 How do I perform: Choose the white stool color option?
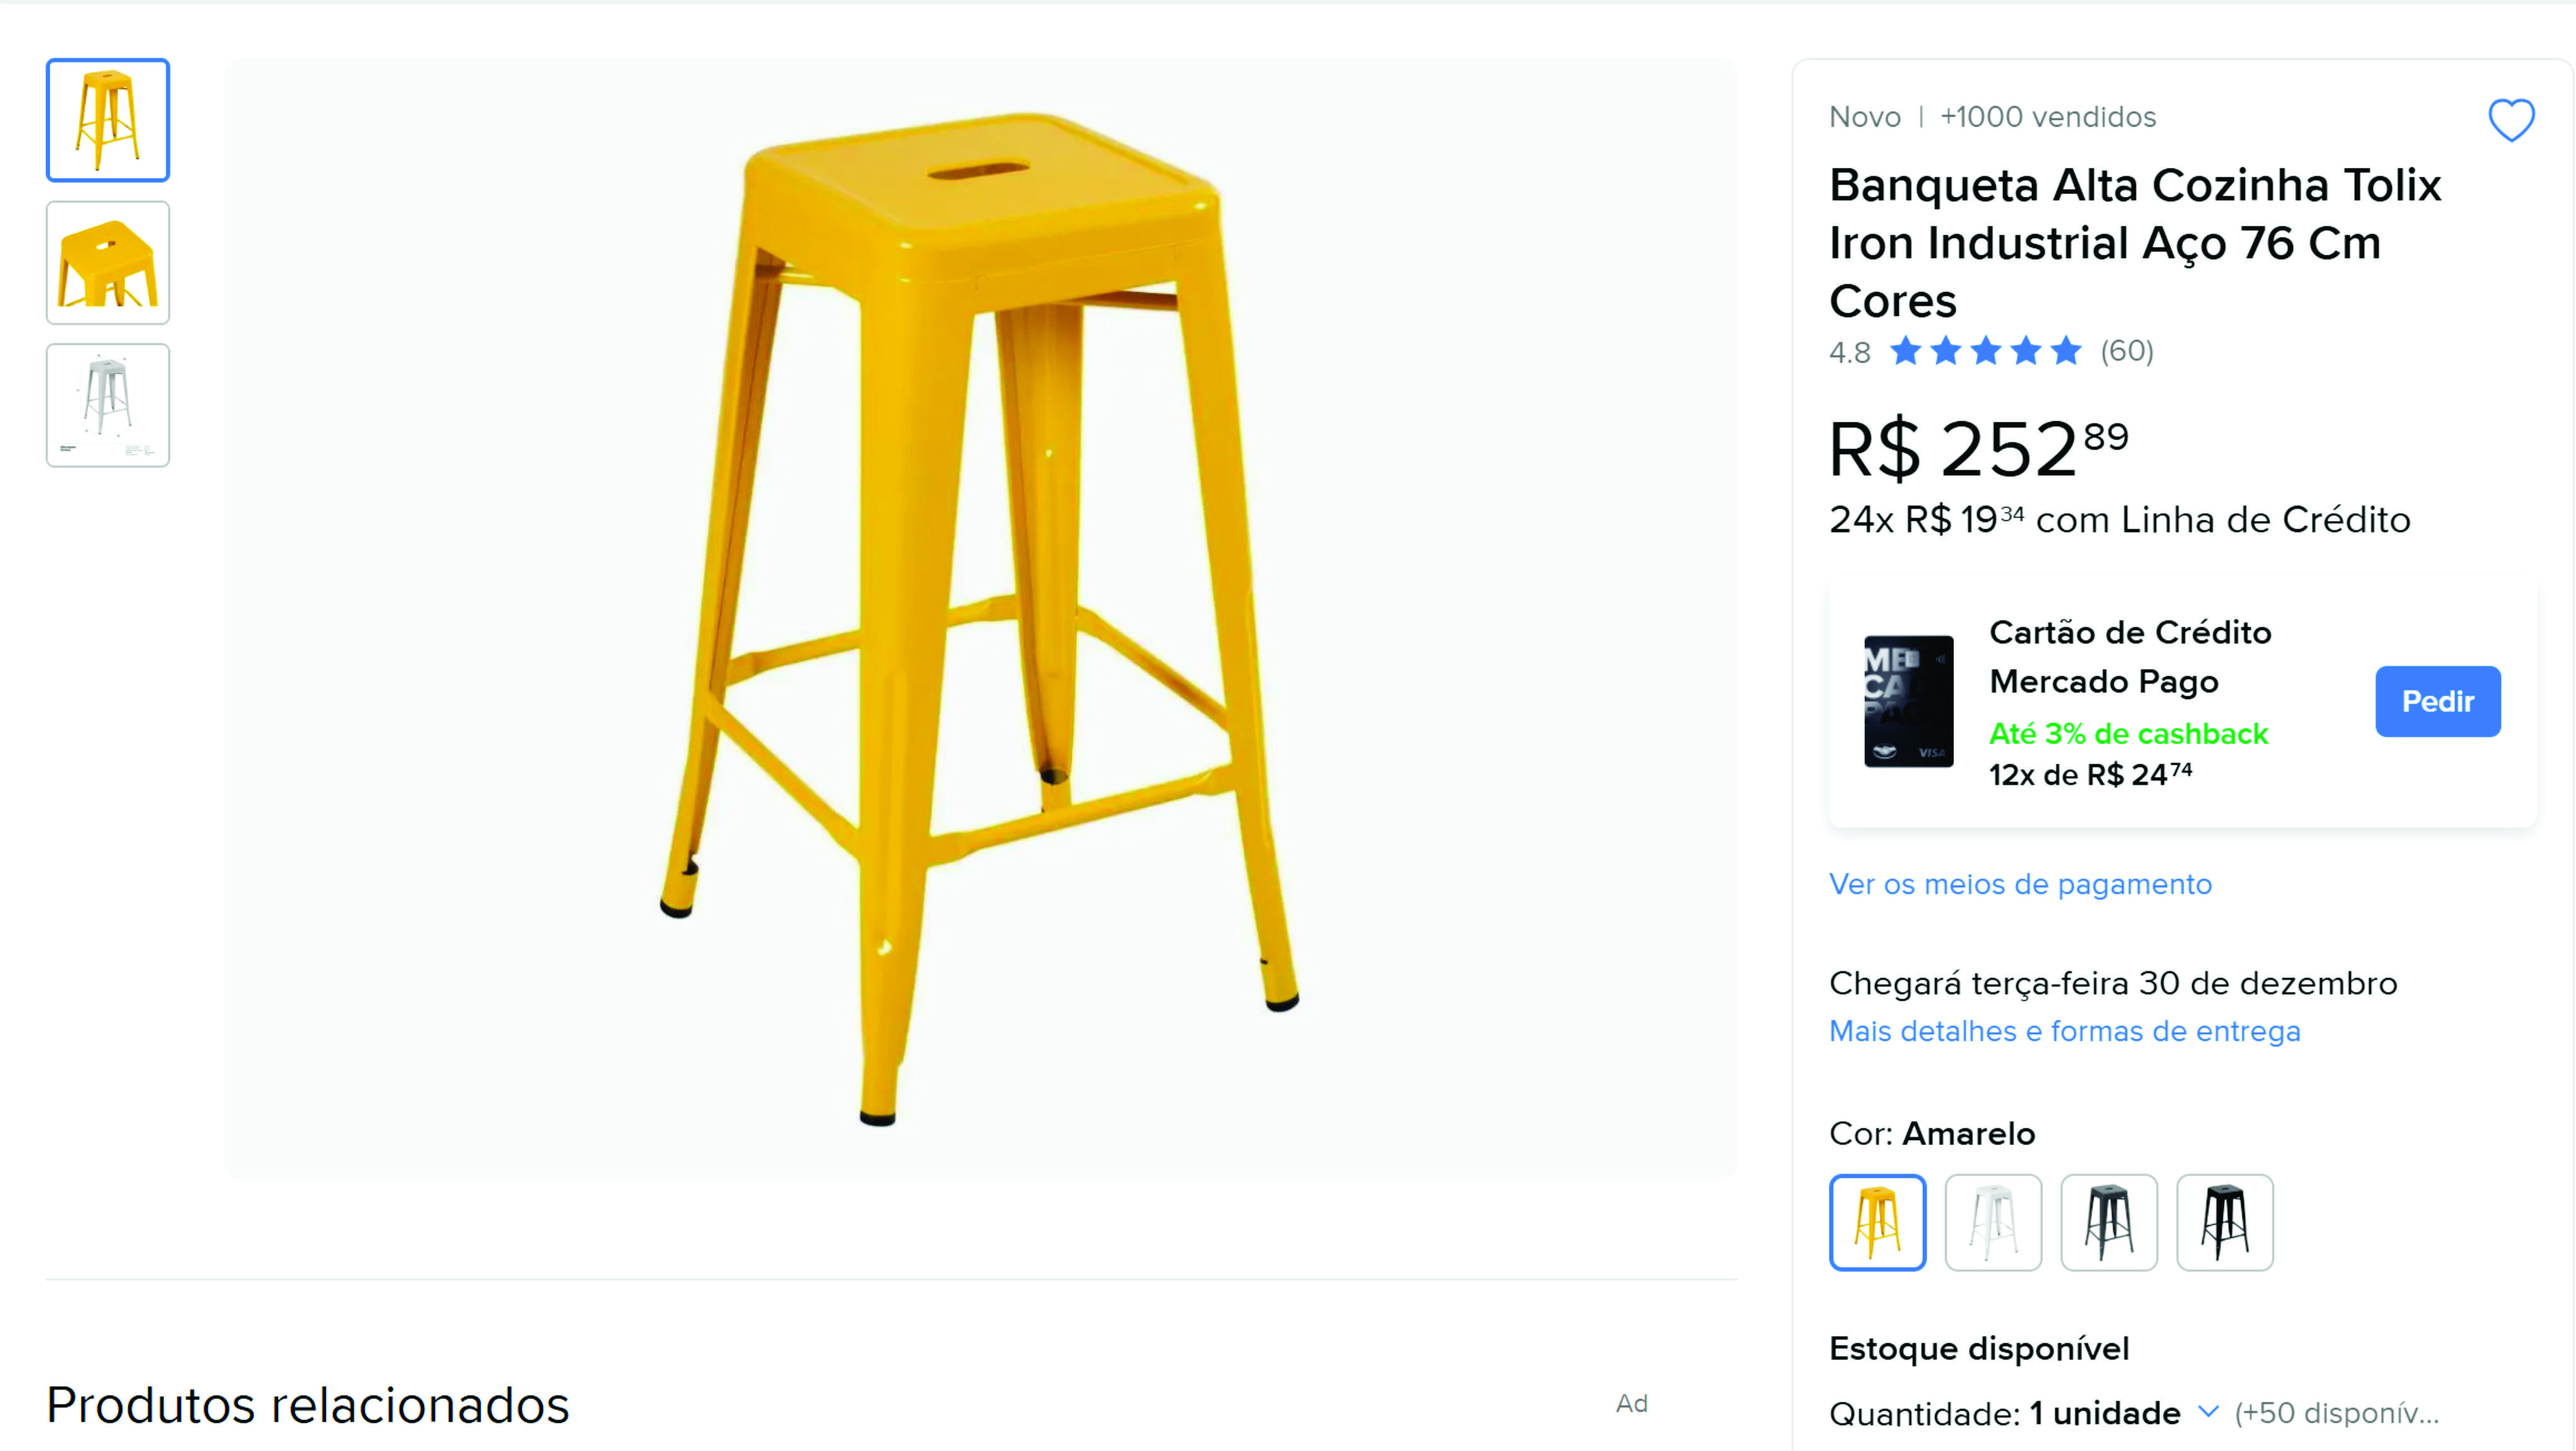pyautogui.click(x=1993, y=1222)
